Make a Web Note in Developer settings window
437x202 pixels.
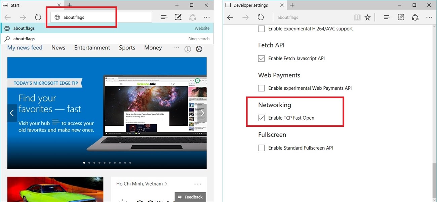[401, 17]
